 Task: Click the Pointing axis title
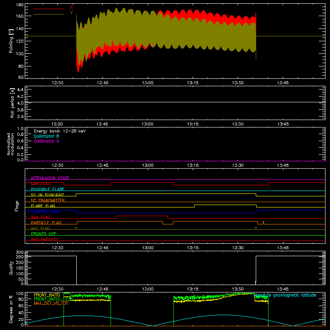click(x=11, y=41)
